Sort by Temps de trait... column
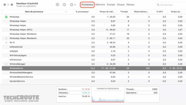The width and height of the screenshot is (186, 105). click(107, 12)
